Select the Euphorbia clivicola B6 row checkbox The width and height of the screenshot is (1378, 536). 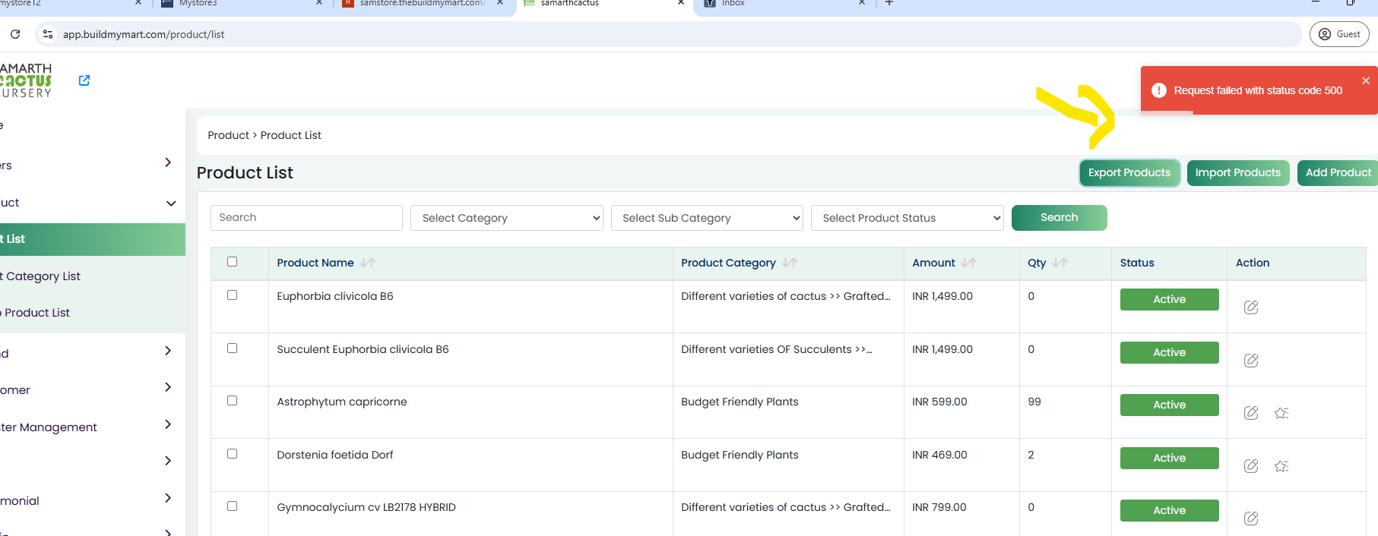click(x=233, y=295)
